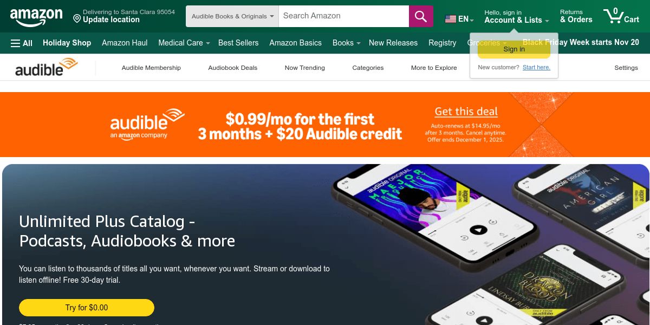
Task: Open Returns & Orders
Action: coord(576,16)
